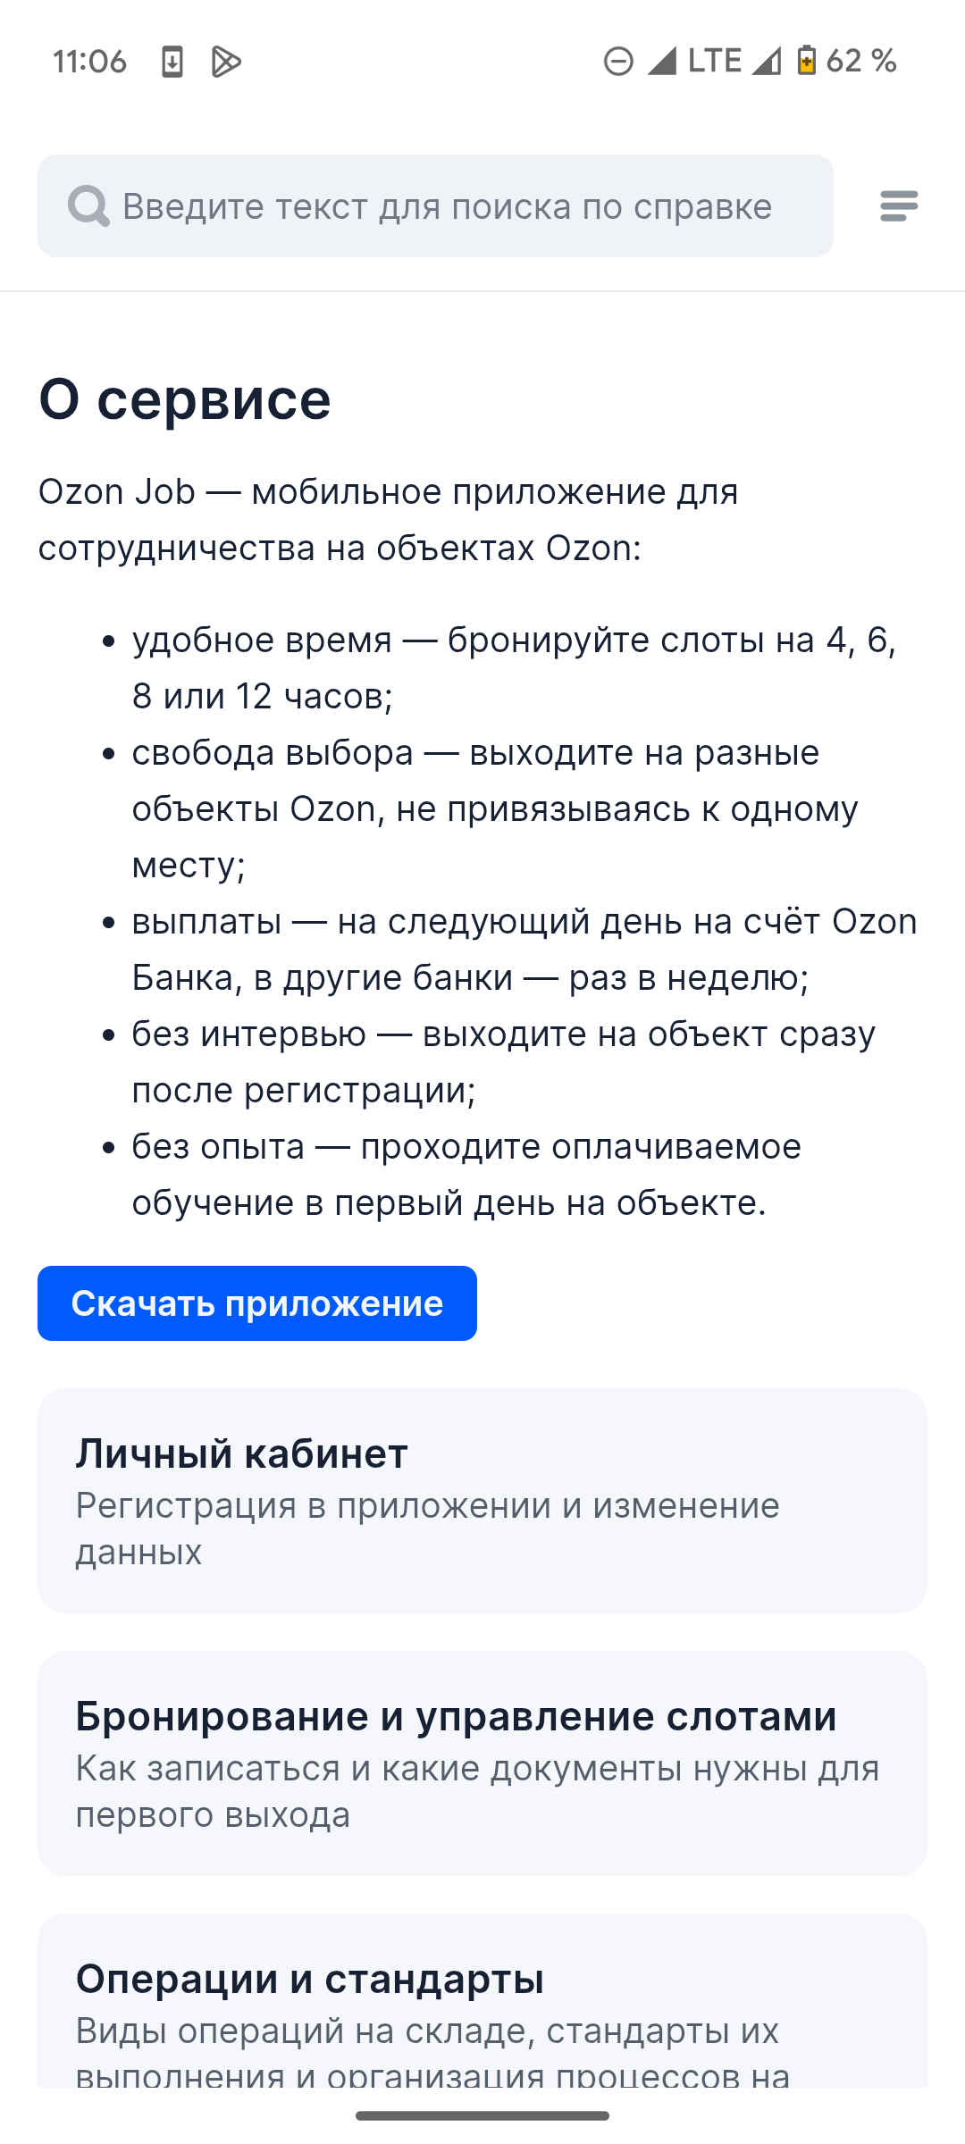Tap the выплаты bullet point text

point(524,950)
